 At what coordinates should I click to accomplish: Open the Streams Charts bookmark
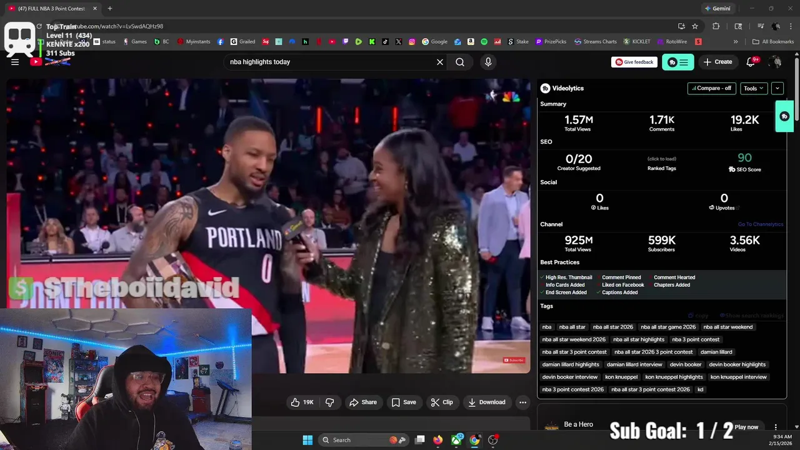coord(595,42)
